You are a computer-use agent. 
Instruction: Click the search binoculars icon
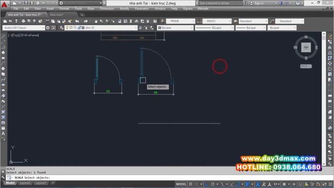click(x=246, y=3)
